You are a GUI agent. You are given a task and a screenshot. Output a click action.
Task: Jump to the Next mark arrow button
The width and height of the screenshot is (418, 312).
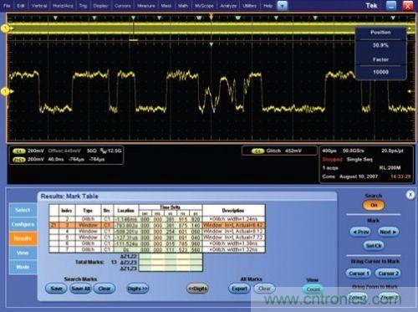pos(388,232)
